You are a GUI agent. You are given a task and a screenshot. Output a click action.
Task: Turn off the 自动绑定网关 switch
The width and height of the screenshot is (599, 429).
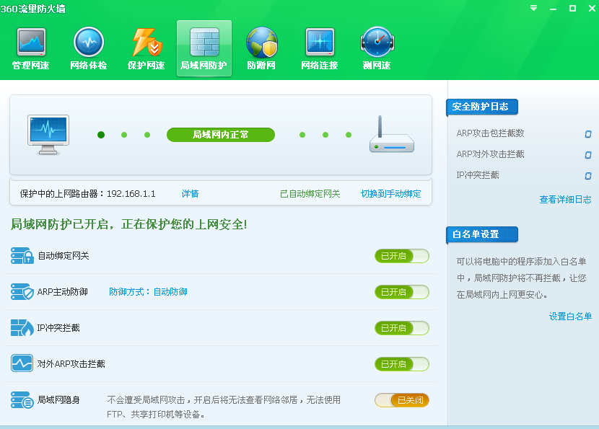tap(402, 256)
